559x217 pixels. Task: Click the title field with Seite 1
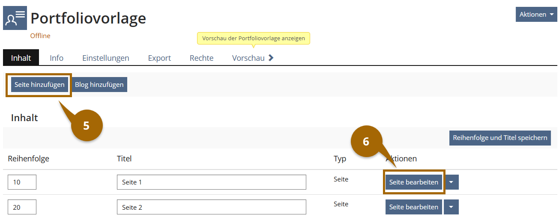[x=211, y=182]
